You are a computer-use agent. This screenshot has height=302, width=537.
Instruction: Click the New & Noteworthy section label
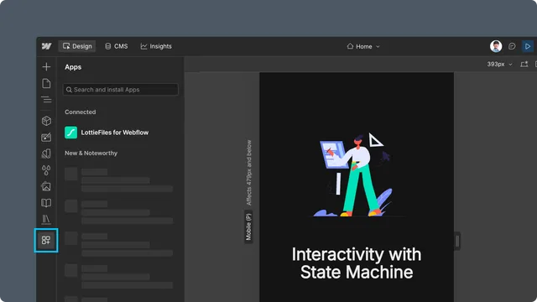click(91, 153)
